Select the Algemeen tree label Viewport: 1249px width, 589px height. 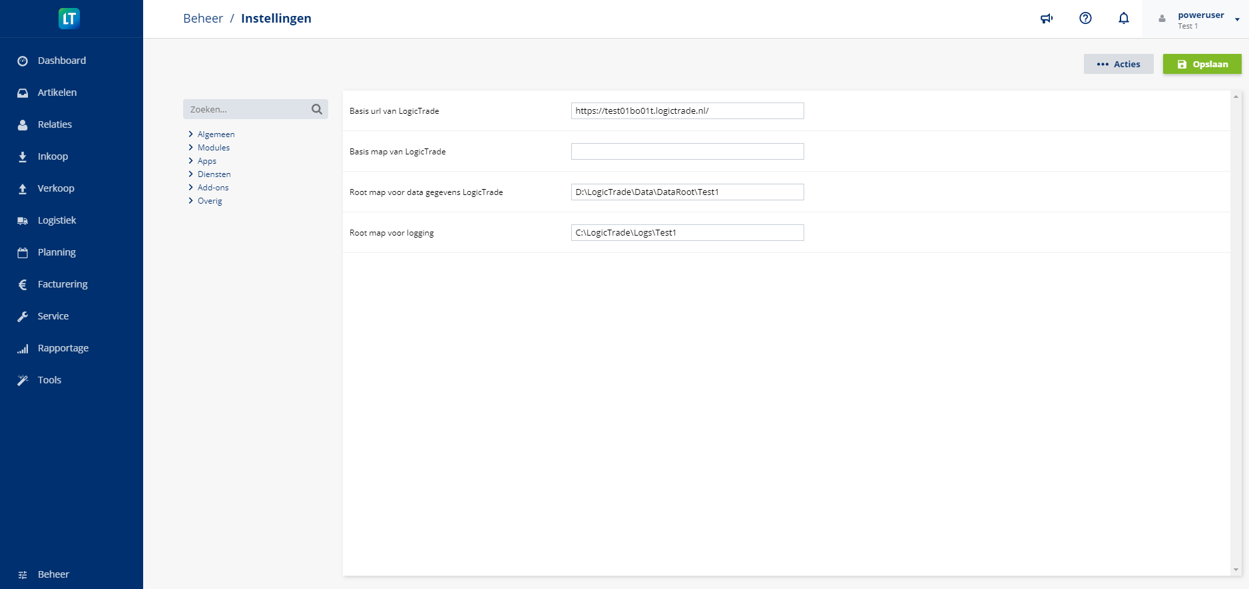[216, 134]
